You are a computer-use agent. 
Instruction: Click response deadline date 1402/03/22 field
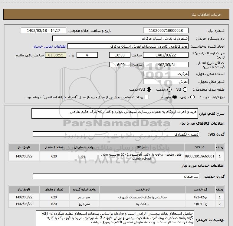pos(166,55)
